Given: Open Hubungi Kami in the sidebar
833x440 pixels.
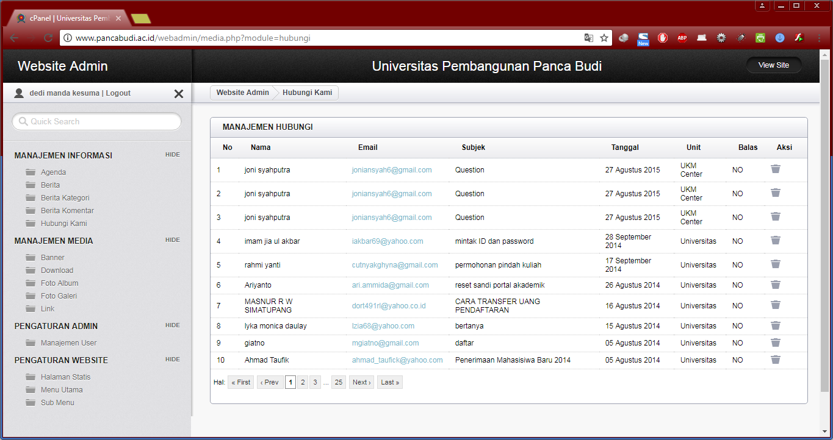Looking at the screenshot, I should pyautogui.click(x=63, y=224).
